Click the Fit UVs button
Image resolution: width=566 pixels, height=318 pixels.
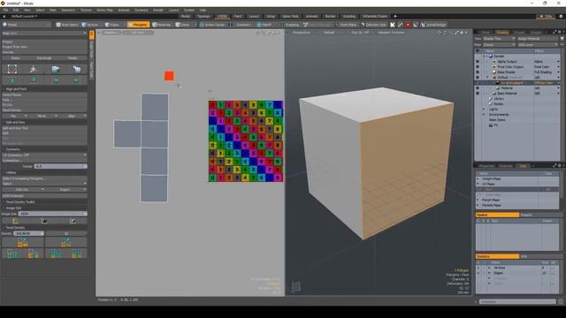(44, 105)
